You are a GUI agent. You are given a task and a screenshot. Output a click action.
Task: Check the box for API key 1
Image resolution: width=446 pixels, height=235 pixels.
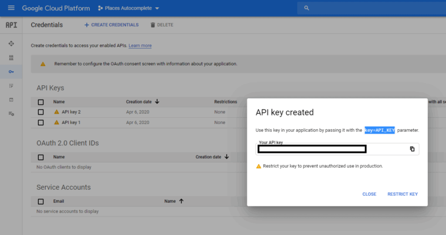[41, 123]
